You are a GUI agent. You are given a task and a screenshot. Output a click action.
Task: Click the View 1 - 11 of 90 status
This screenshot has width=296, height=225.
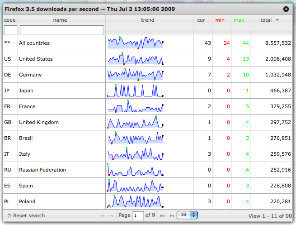(270, 216)
